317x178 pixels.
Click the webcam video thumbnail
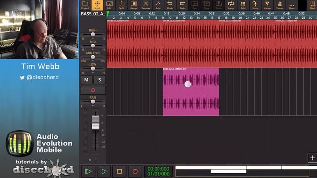pyautogui.click(x=39, y=30)
